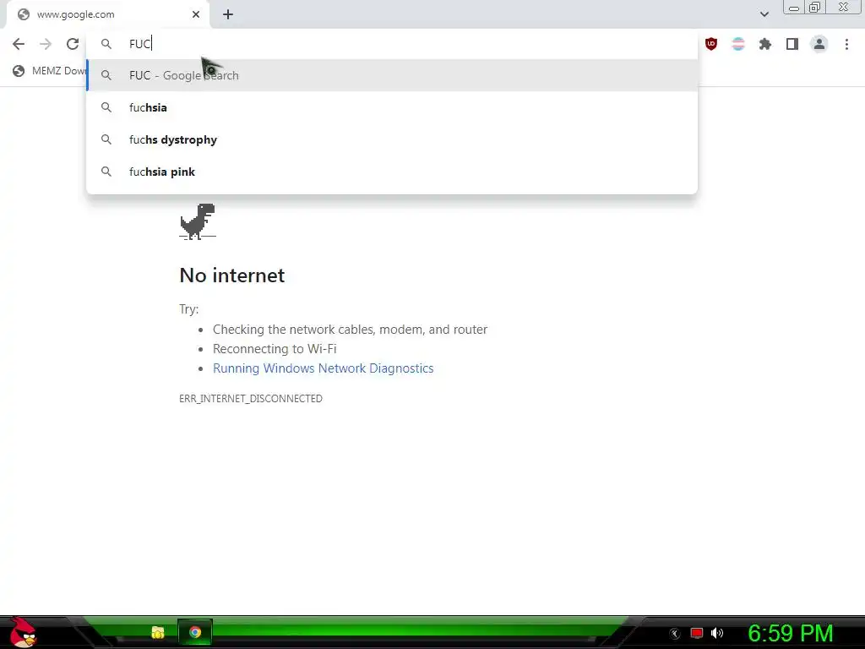Click 'Reconnecting to Wi-Fi' text
Image resolution: width=865 pixels, height=649 pixels.
click(275, 349)
